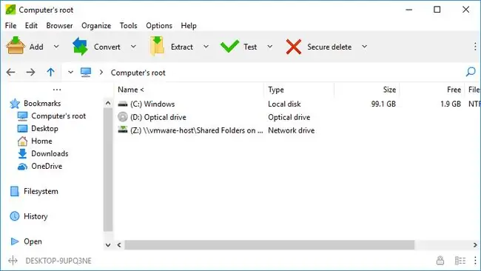Open the Tools menu
This screenshot has height=271, width=481.
[x=128, y=25]
